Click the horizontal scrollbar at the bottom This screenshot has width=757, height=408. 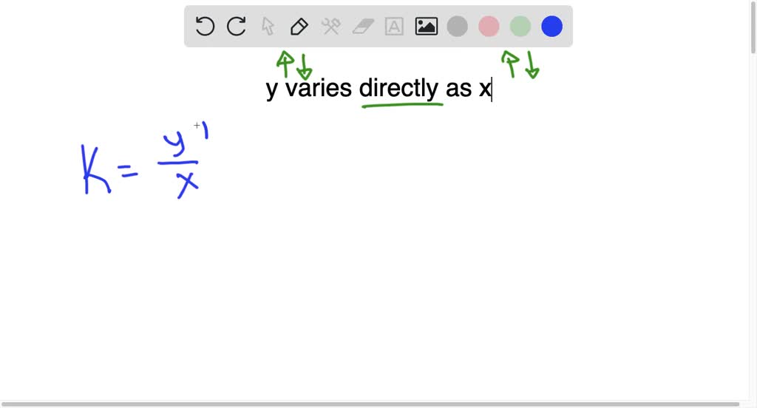coord(370,404)
